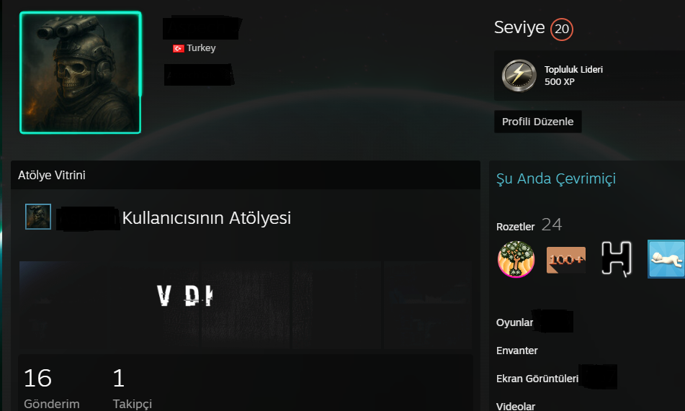
Task: Select the 100+ badge icon
Action: pos(565,260)
